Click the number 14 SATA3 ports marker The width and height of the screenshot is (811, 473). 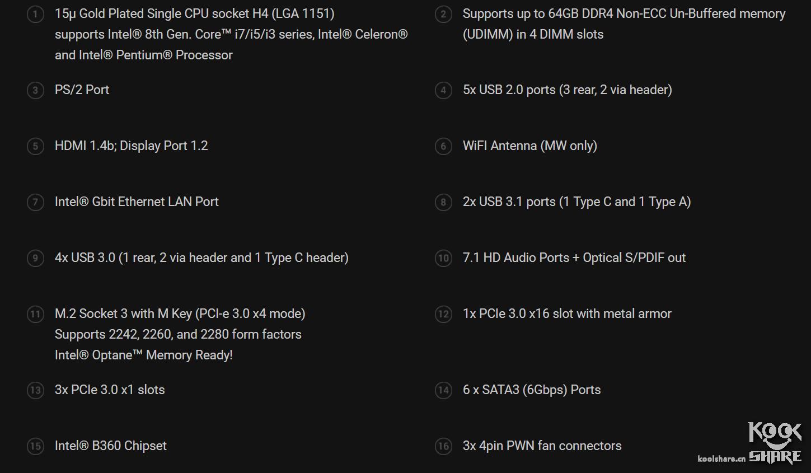pos(443,390)
